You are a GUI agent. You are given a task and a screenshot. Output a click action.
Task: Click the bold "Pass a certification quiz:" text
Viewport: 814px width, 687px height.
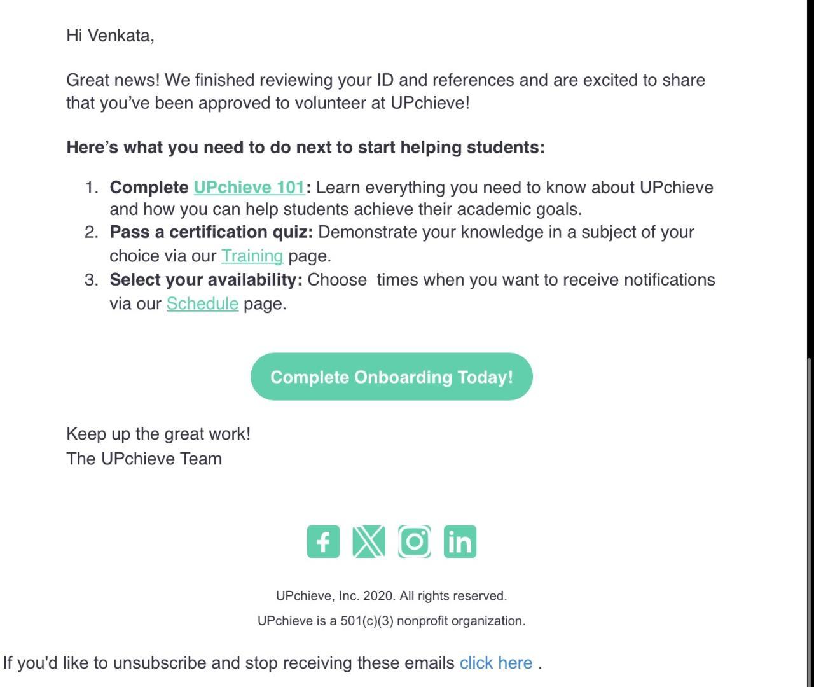point(211,232)
